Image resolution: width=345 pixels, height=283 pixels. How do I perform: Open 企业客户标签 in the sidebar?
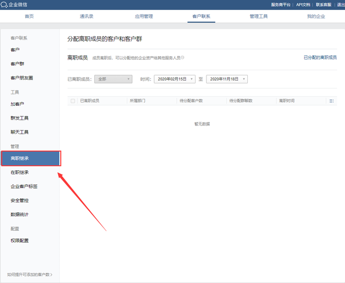pos(24,186)
